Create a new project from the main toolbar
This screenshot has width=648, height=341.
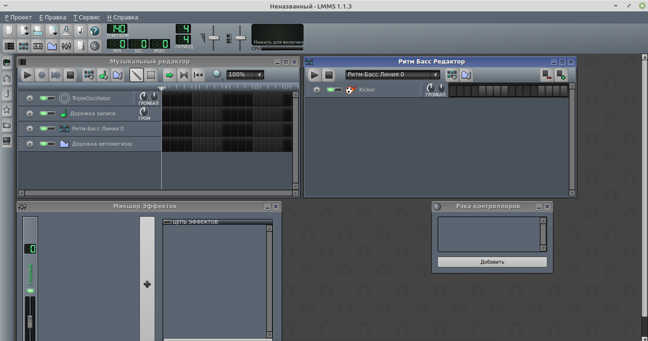(9, 31)
